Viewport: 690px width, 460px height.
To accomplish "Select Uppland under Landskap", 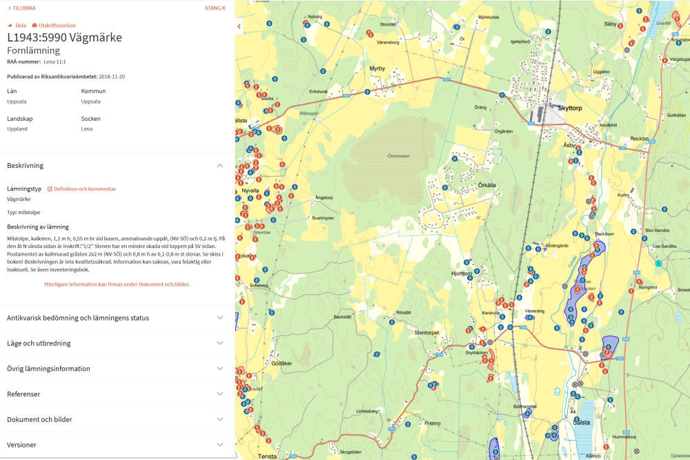I will [17, 128].
